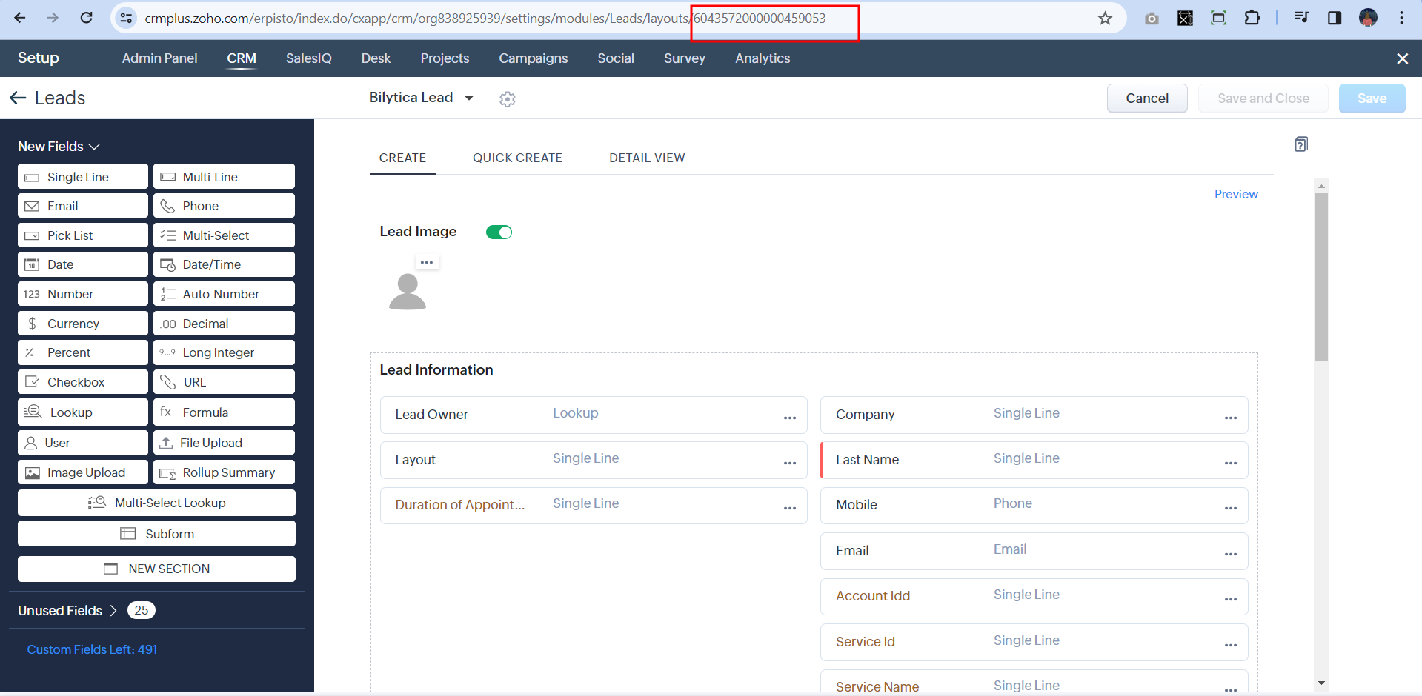Open the SalesIQ menu item
This screenshot has width=1422, height=696.
point(308,58)
